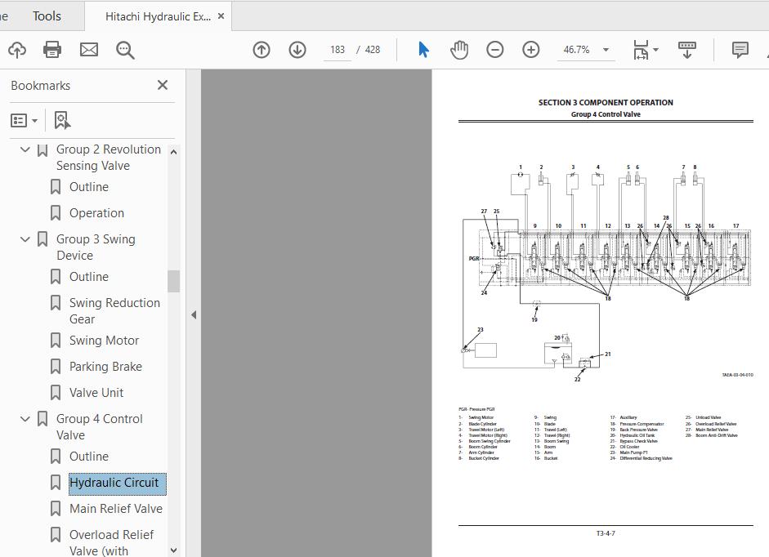Select the arrow Selection tool
Image resolution: width=769 pixels, height=557 pixels.
423,49
